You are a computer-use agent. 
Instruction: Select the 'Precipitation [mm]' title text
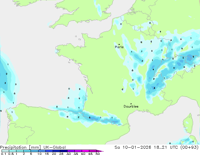point(20,147)
